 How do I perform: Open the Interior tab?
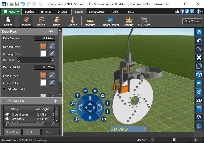point(62,12)
